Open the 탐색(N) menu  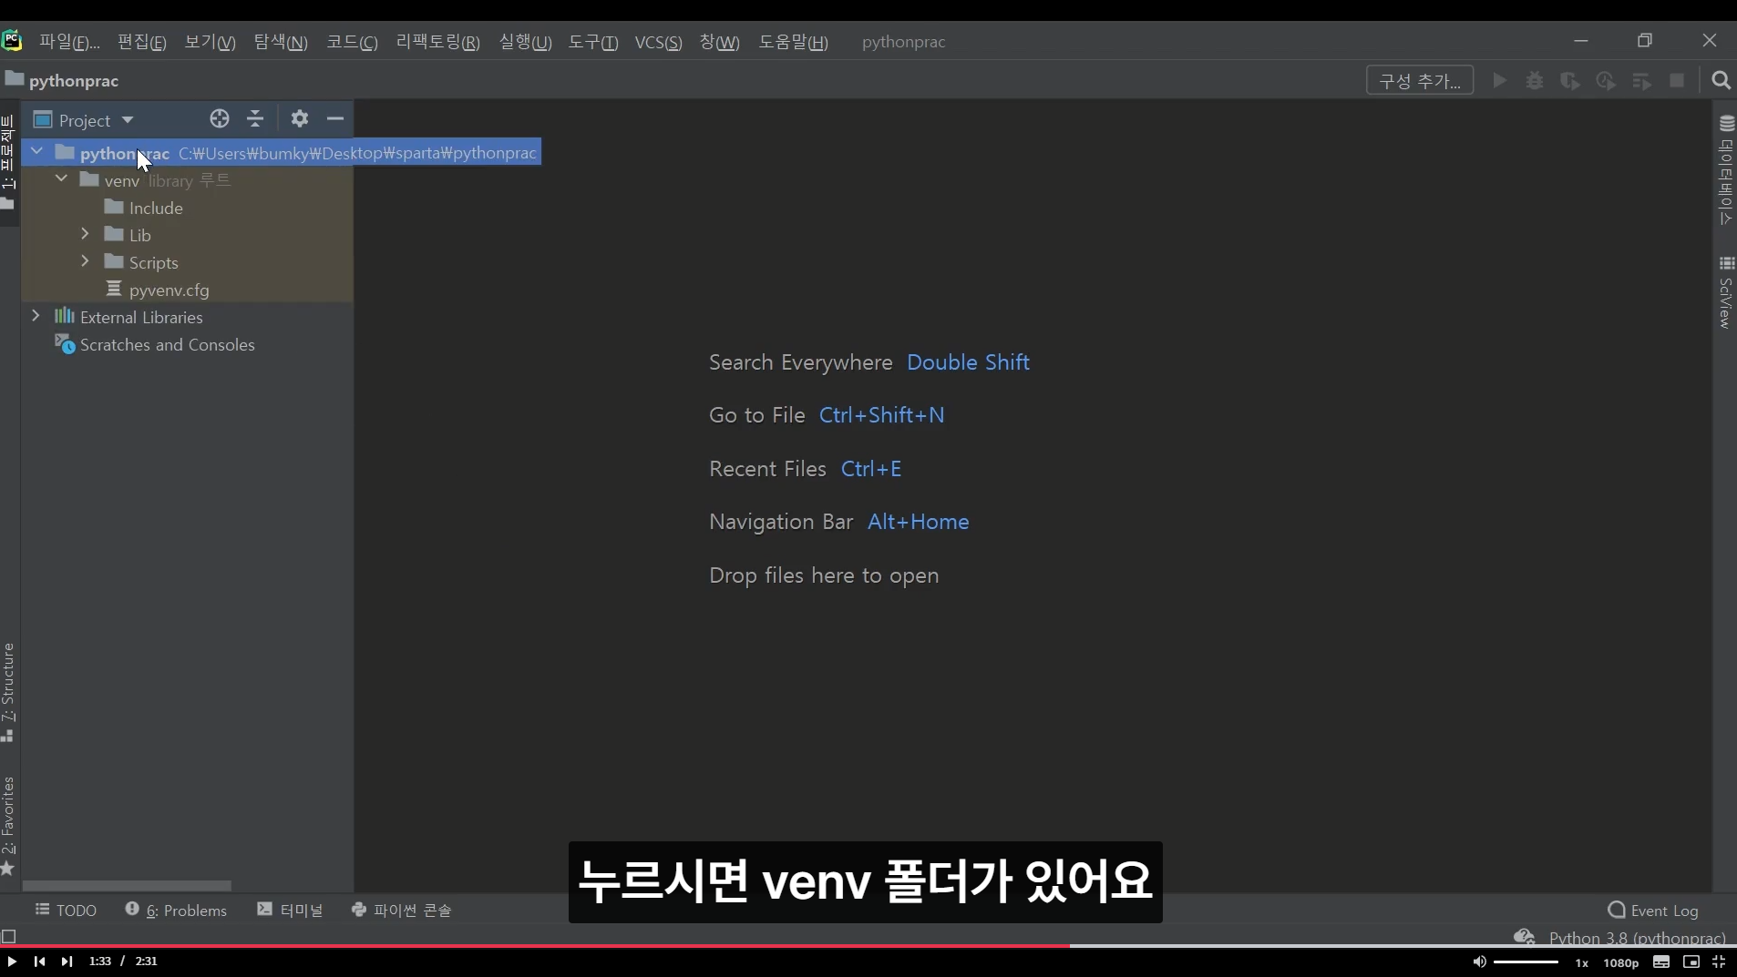click(x=281, y=42)
